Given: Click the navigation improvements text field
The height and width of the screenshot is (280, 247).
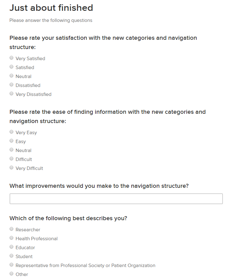Looking at the screenshot, I should (x=116, y=199).
